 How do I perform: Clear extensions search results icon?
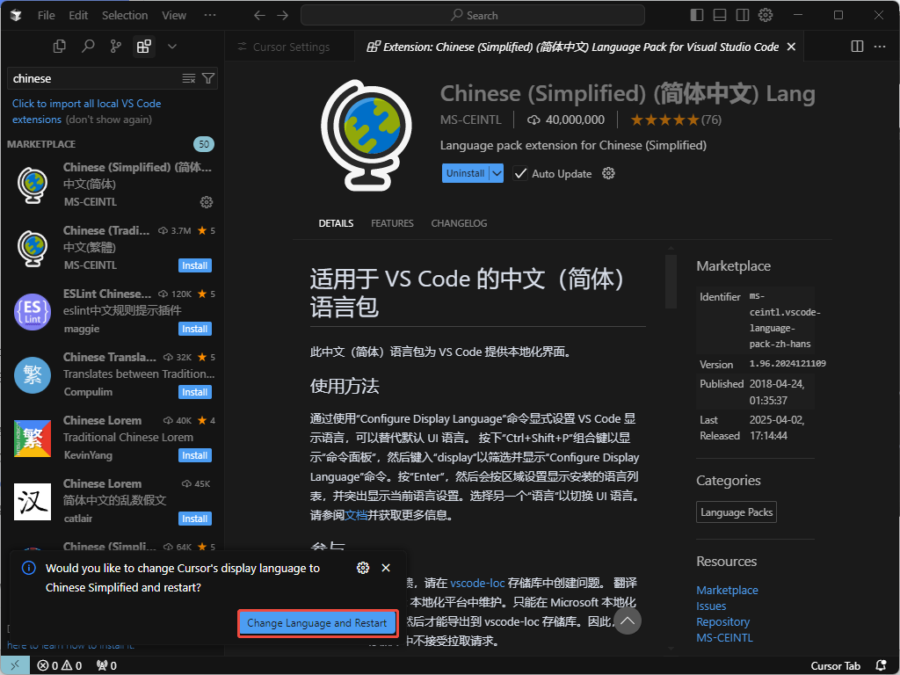coord(189,78)
